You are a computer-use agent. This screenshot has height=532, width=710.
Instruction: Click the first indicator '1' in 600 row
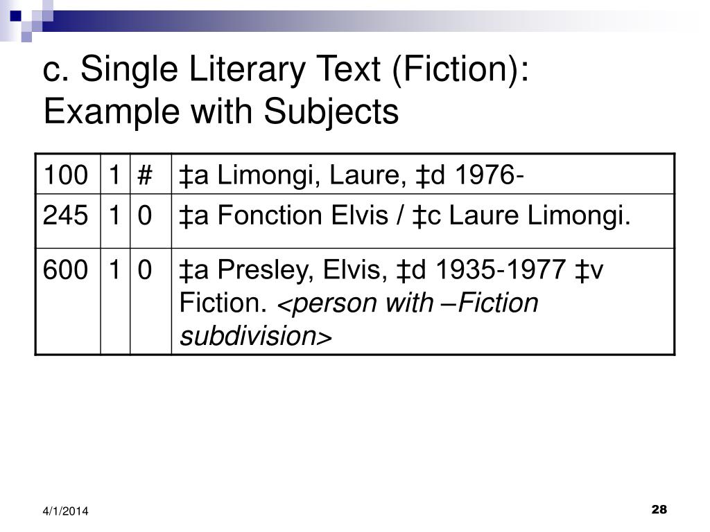tap(114, 269)
